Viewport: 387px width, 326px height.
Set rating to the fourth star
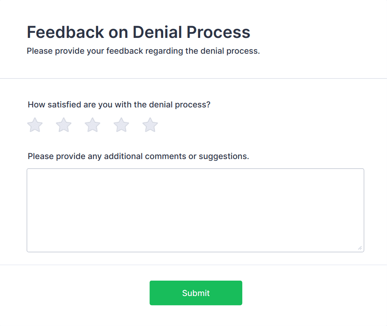click(x=122, y=125)
